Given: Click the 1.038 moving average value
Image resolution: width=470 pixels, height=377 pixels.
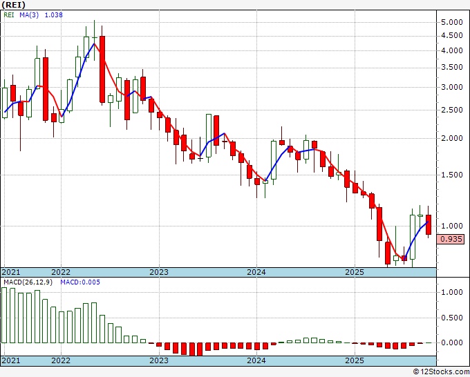Looking at the screenshot, I should pyautogui.click(x=54, y=14).
